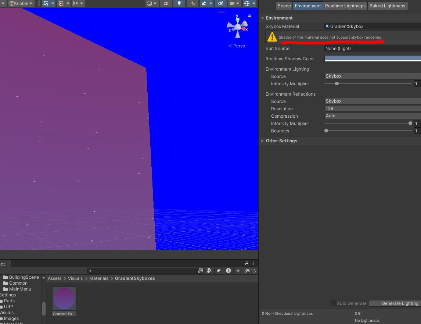
Task: Click the effects (stars) toggle in Scene toolbar
Action: point(204,3)
